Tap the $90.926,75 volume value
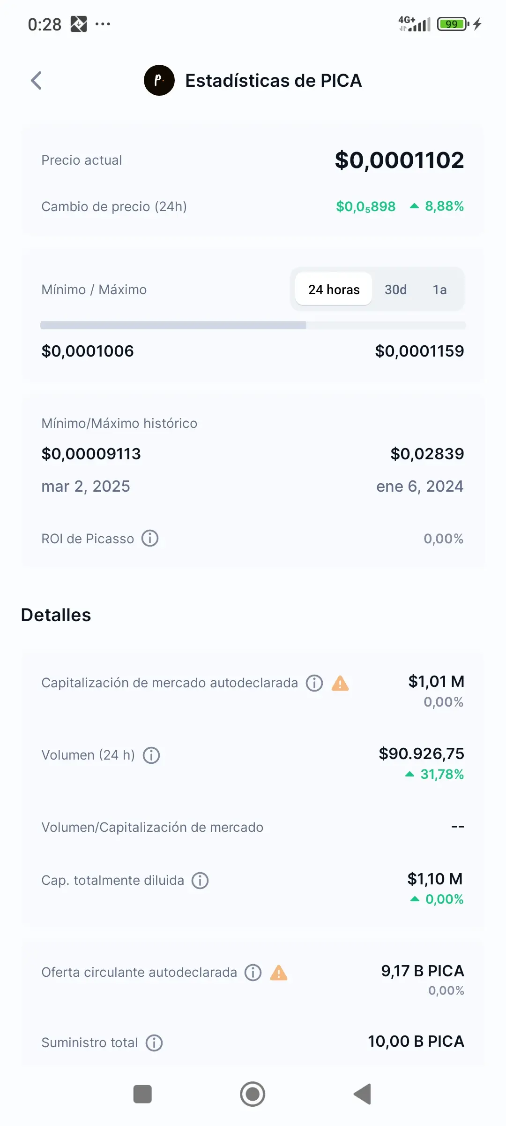The width and height of the screenshot is (506, 1126). (x=421, y=753)
